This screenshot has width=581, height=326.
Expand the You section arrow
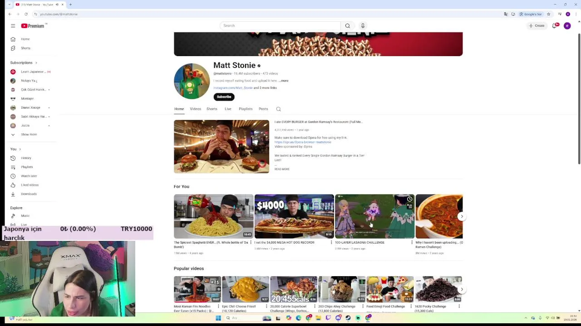(20, 149)
